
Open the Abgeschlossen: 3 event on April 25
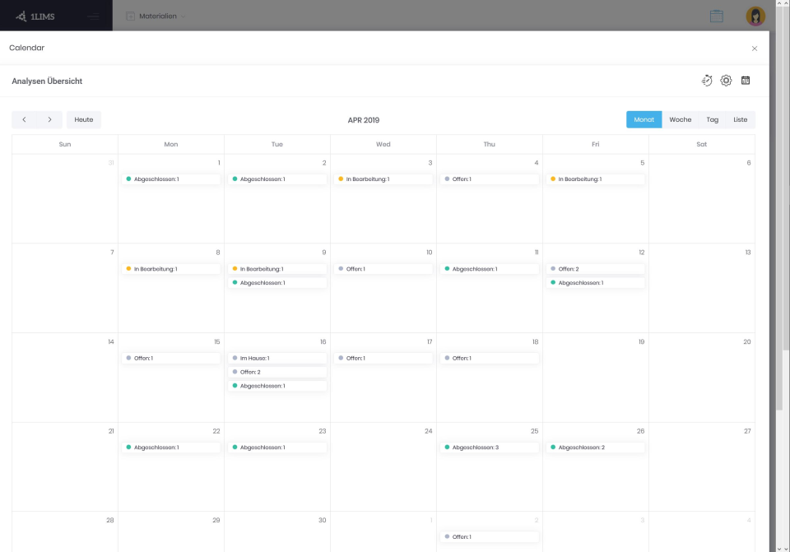click(489, 447)
